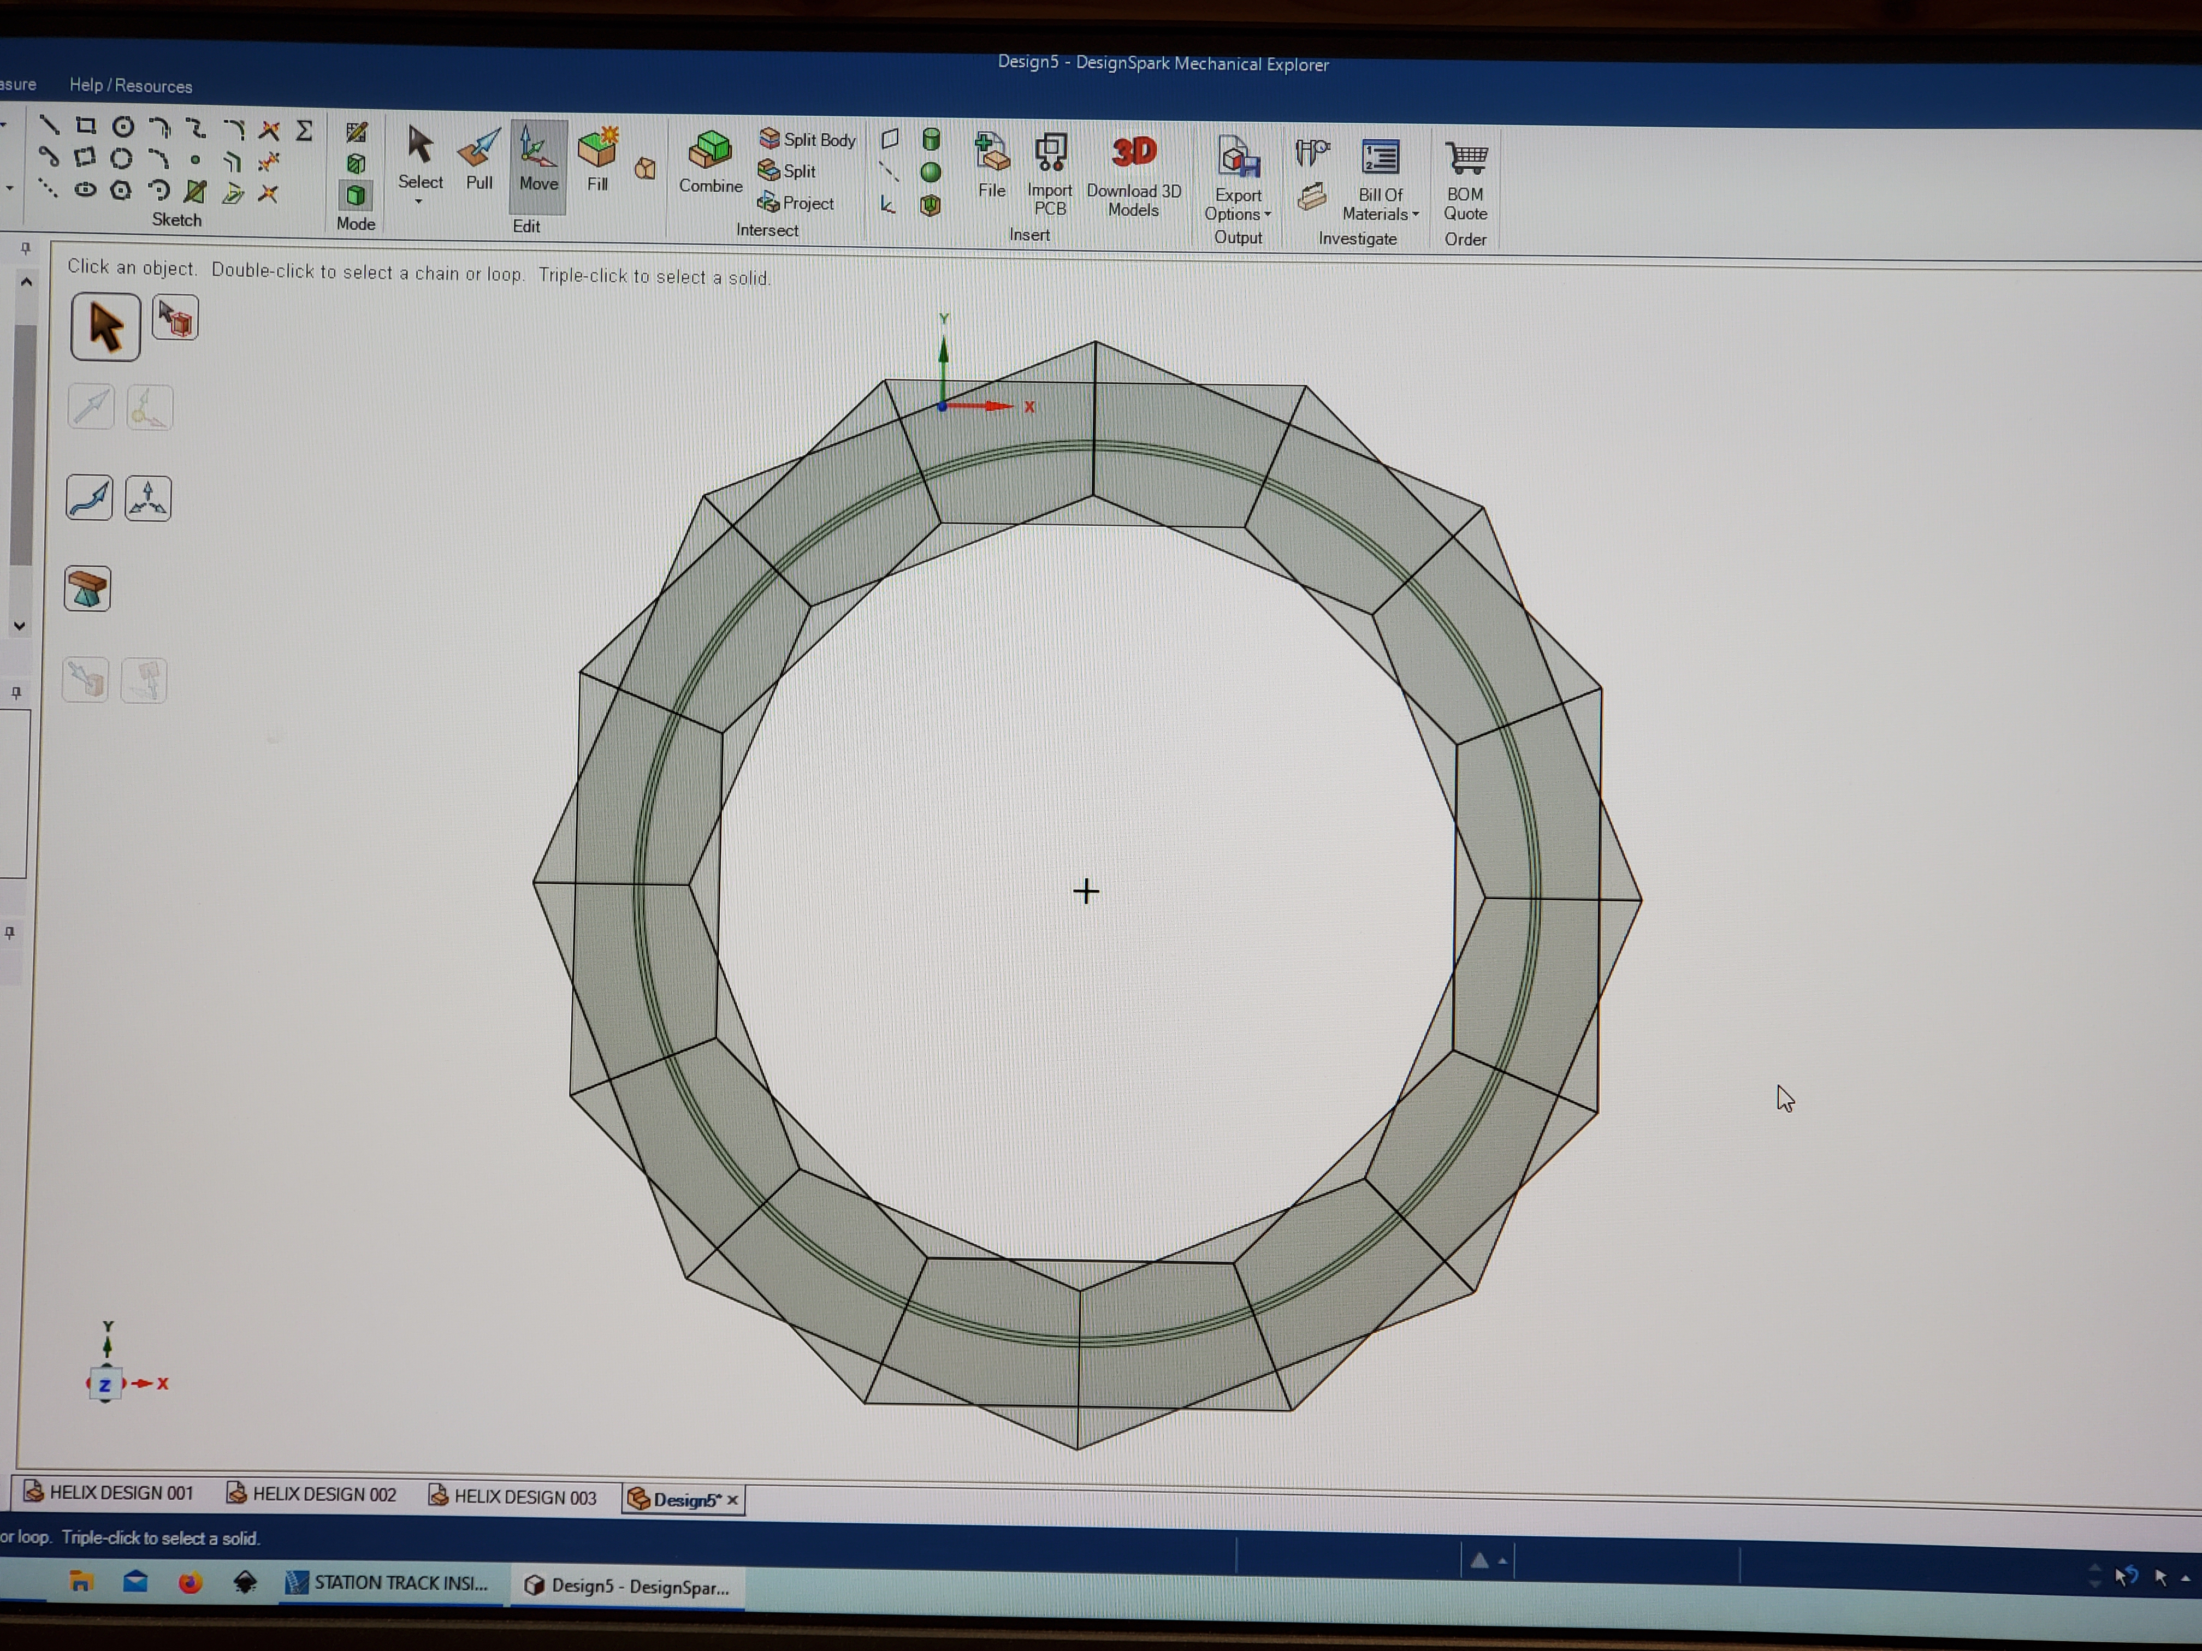Insert a Plane using the plane icon
The image size is (2202, 1651).
[890, 139]
